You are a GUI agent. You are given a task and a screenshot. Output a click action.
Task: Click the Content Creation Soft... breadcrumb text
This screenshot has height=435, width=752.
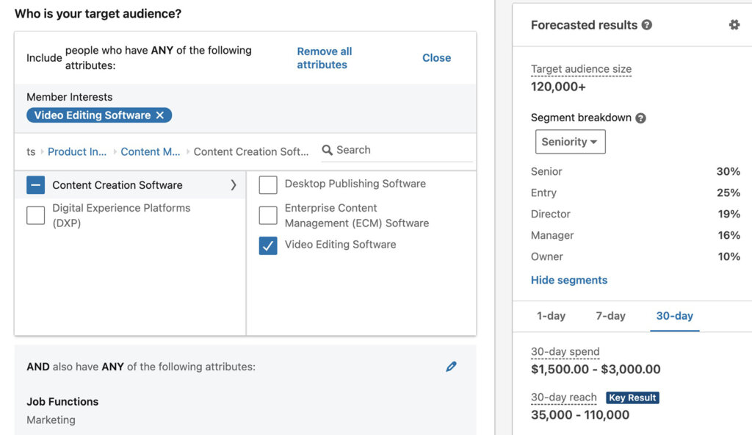[x=251, y=151]
